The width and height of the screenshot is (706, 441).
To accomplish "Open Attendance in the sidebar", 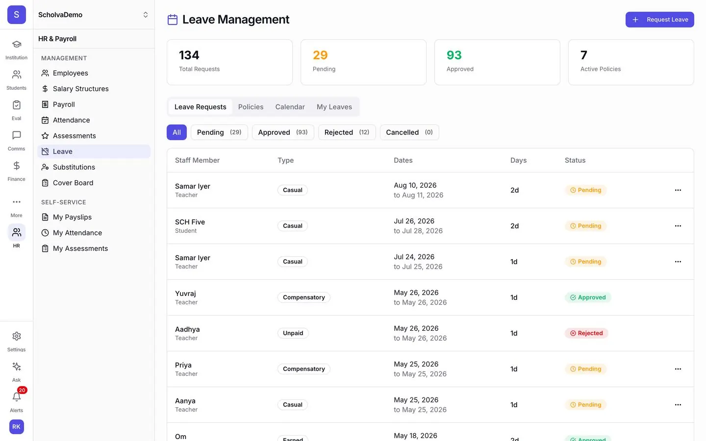I will click(x=94, y=120).
